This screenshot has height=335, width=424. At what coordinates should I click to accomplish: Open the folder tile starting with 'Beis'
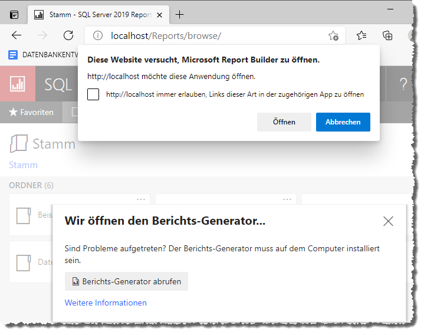click(31, 215)
